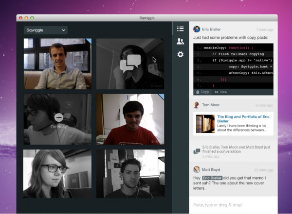Click the Tom Moor name in the stream

tap(211, 105)
